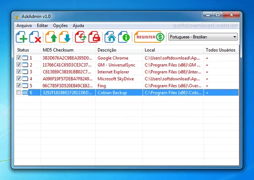The width and height of the screenshot is (254, 180).
Task: Click the Todos Usuários column header
Action: point(221,50)
